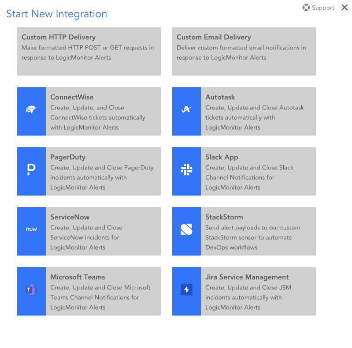Click the ConnectWise logo icon
This screenshot has height=348, width=352.
point(31,110)
